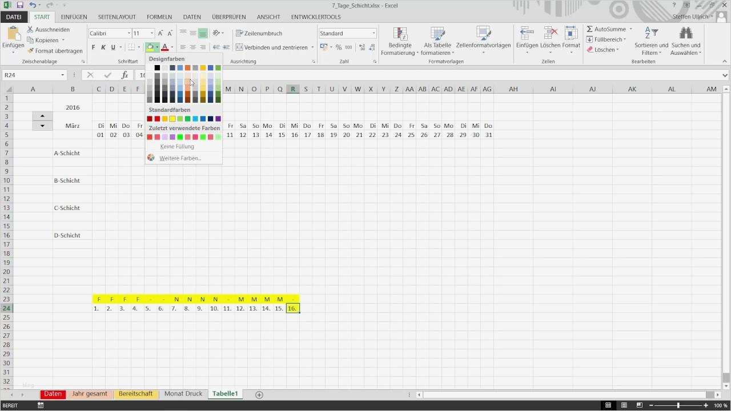This screenshot has width=731, height=411.
Task: Pick the yellow standard color swatch
Action: [172, 119]
